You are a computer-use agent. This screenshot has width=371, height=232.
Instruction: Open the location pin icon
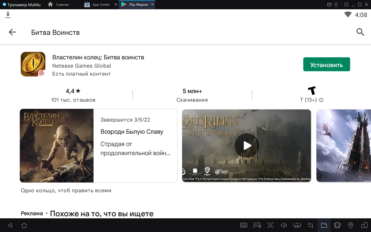pos(351,225)
